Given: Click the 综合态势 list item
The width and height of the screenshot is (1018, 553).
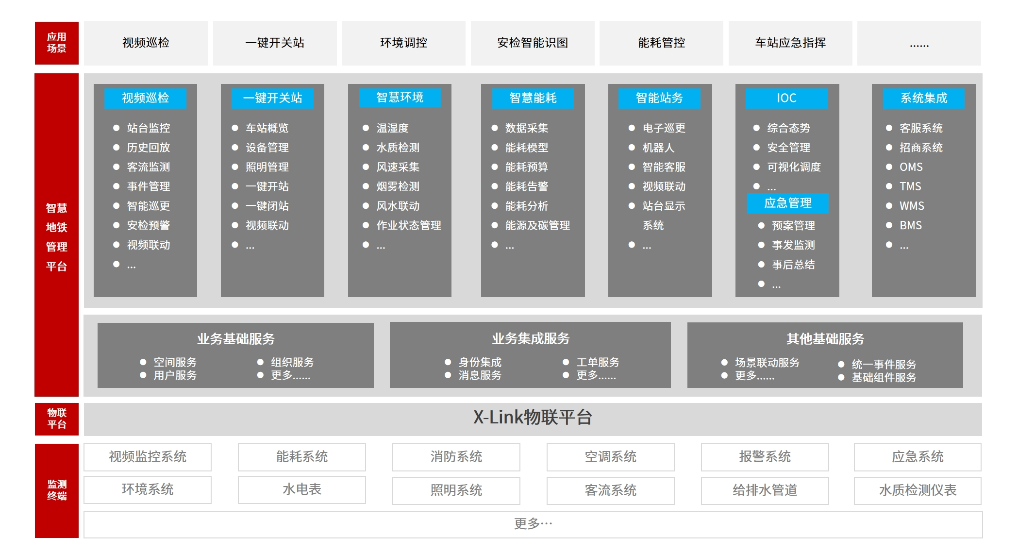Looking at the screenshot, I should point(789,128).
